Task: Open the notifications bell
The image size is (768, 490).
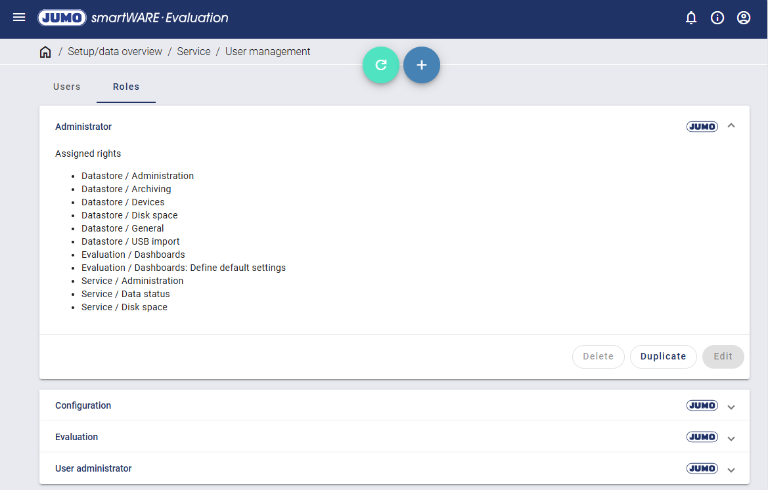Action: point(691,18)
